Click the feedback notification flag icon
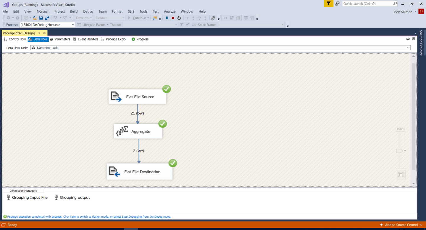 [329, 4]
